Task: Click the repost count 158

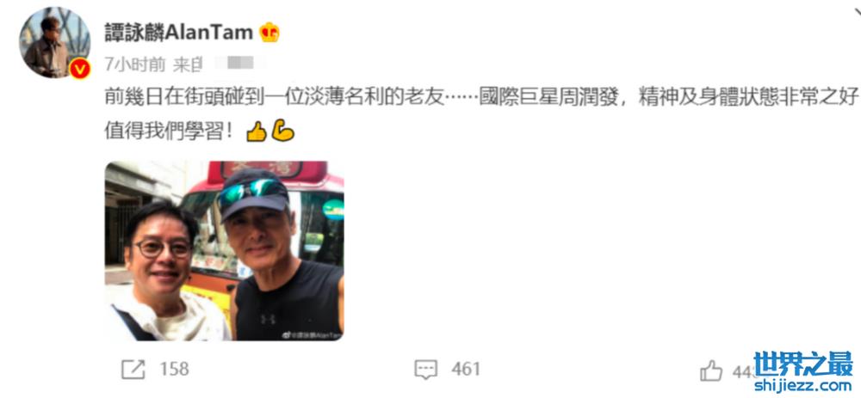Action: (x=174, y=369)
